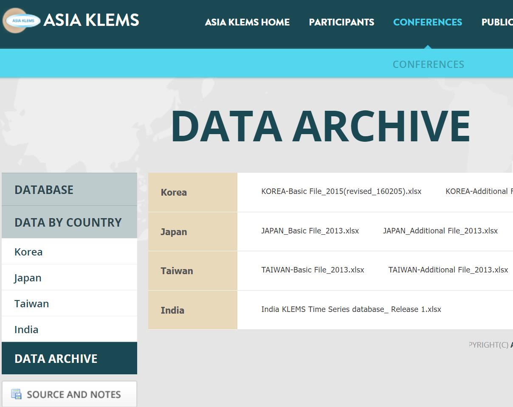Select Data by Country sidebar heading
513x407 pixels.
[x=68, y=222]
